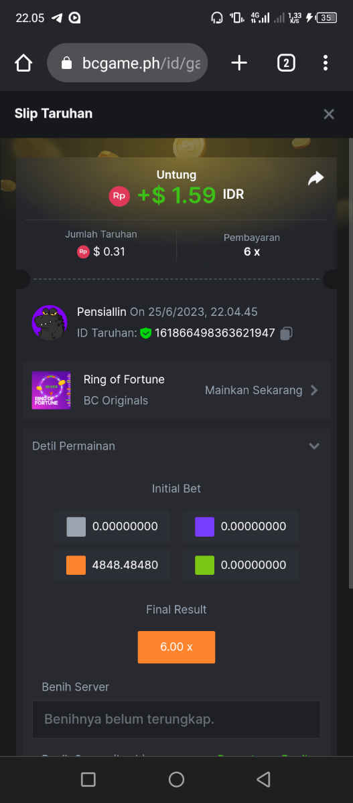
Task: Collapse the Detil Permainan section
Action: tap(314, 446)
